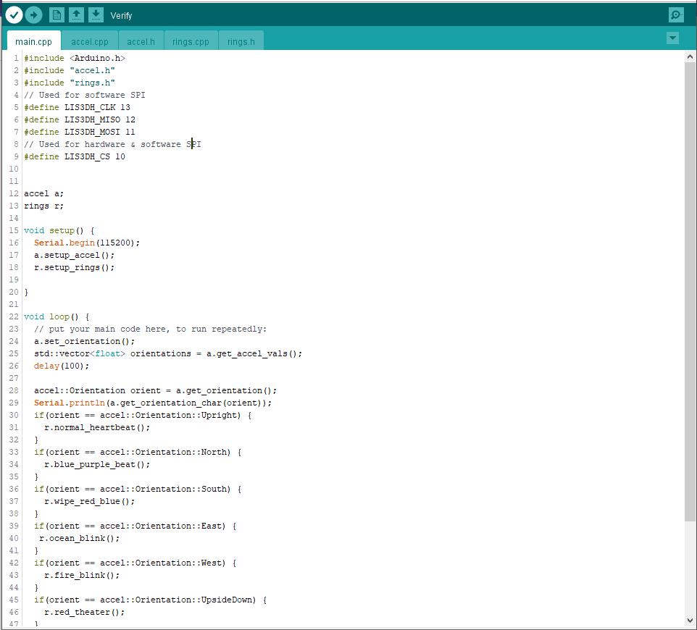The height and width of the screenshot is (630, 697).
Task: Click the 'r.setup_rings();' line
Action: (74, 268)
